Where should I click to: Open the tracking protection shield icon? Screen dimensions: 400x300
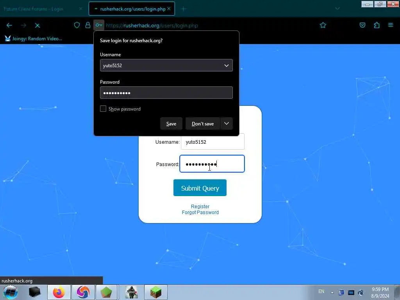[x=77, y=25]
